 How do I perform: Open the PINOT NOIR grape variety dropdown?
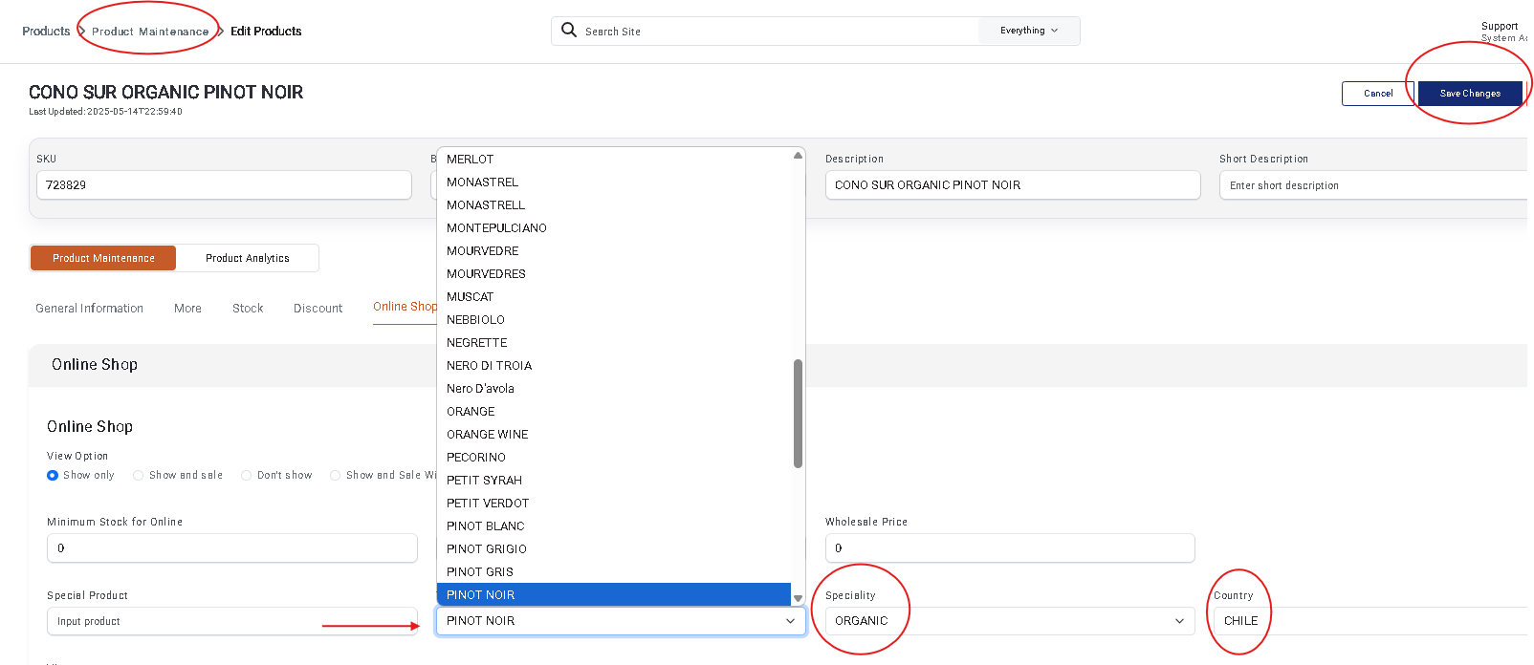coord(622,621)
